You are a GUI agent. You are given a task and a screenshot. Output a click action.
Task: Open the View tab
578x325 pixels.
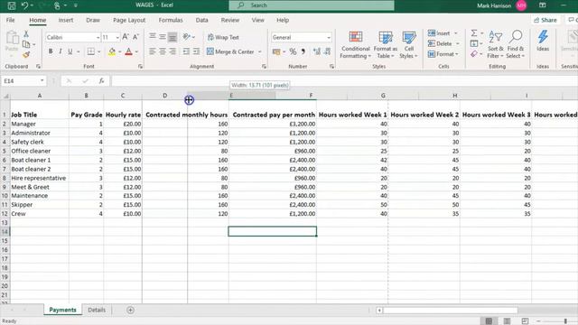(x=257, y=20)
